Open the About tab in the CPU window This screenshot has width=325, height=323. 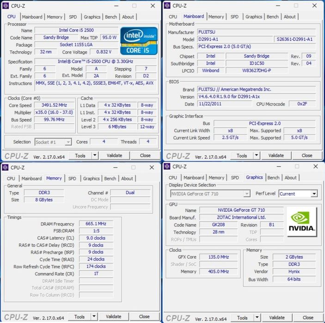click(x=128, y=17)
